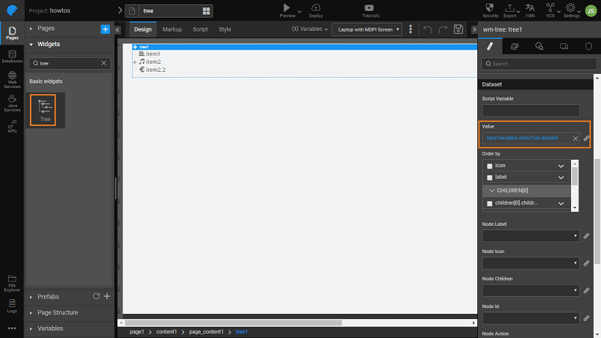Viewport: 601px width, 338px height.
Task: Open the Styles palette tab icon
Action: 514,46
